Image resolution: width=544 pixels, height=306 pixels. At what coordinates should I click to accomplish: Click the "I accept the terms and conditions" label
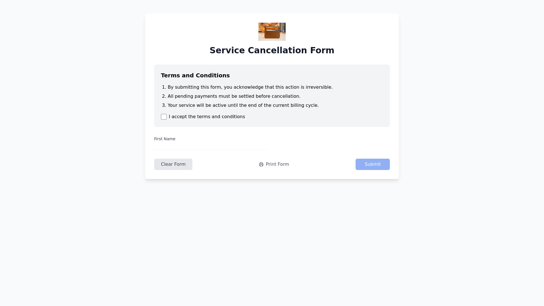207,117
